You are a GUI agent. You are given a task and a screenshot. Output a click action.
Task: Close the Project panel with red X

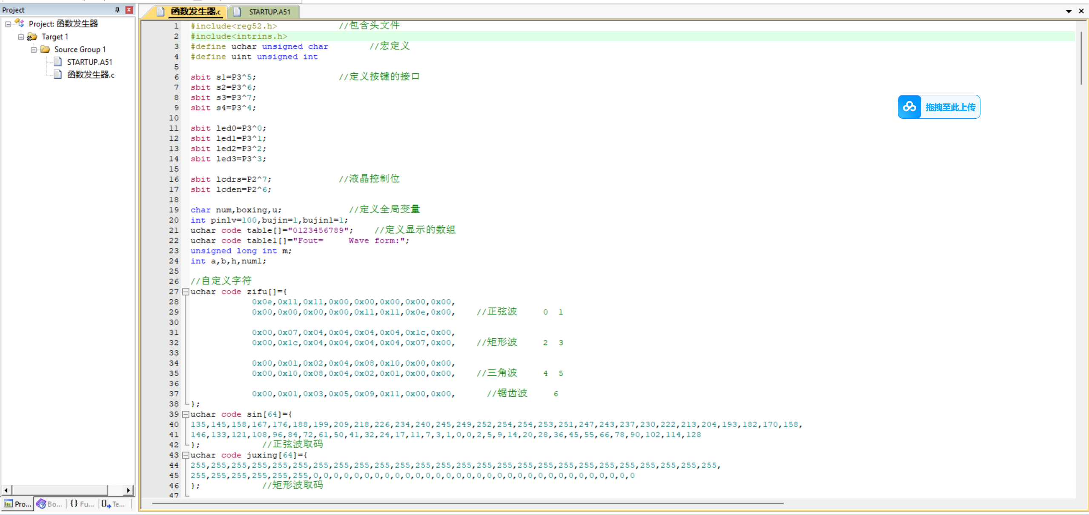coord(129,10)
